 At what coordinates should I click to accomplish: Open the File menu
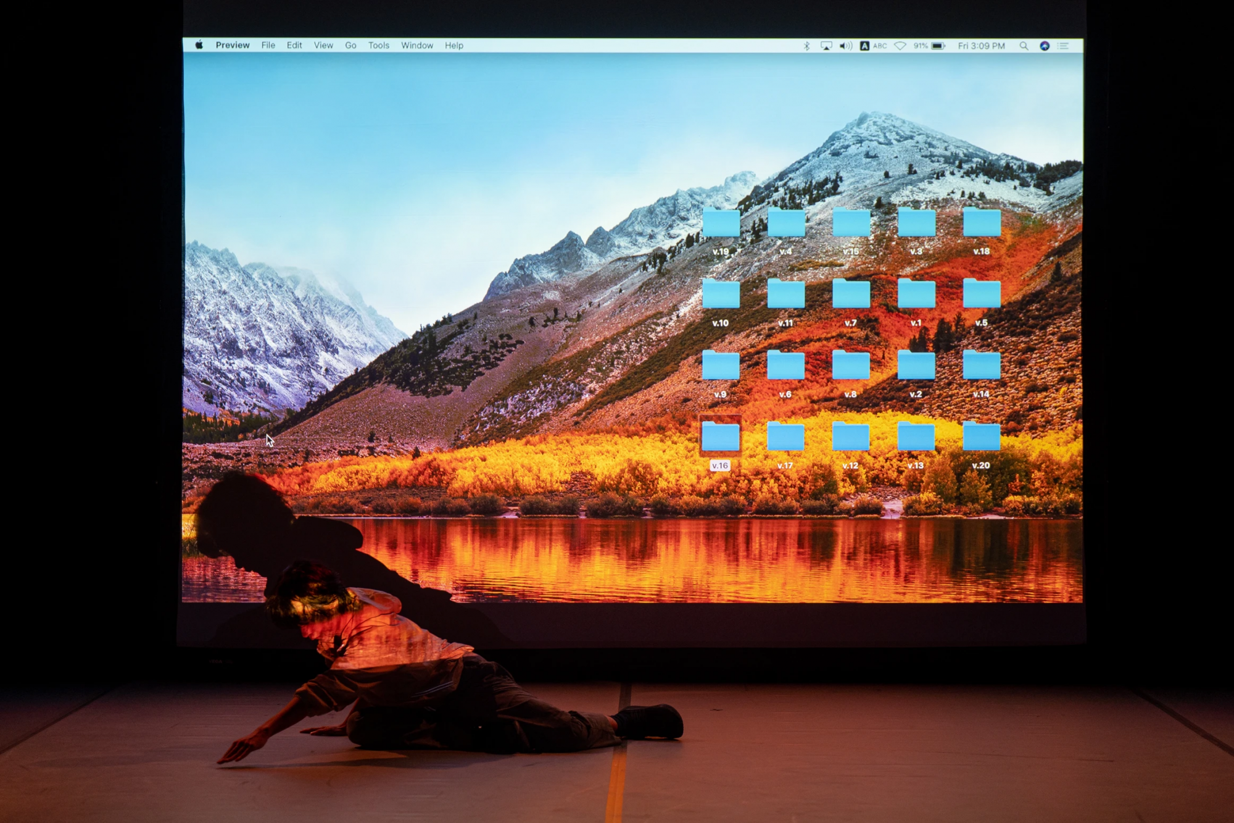(x=268, y=45)
